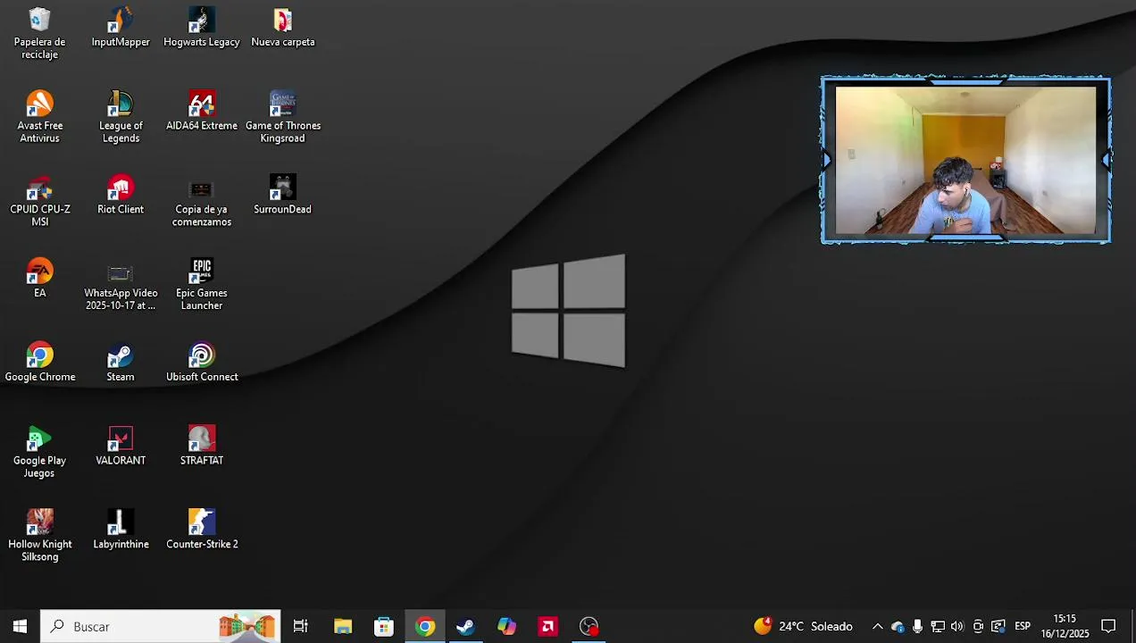This screenshot has width=1136, height=643.
Task: Click the microphone tray icon
Action: (917, 626)
